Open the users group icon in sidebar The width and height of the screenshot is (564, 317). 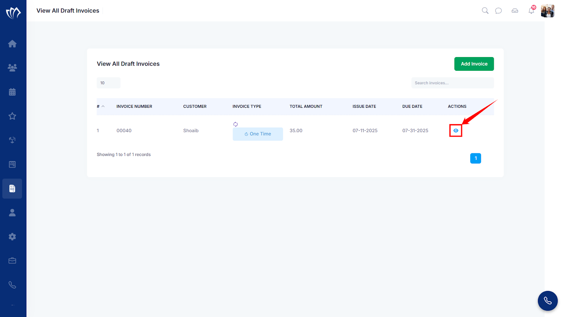pos(12,68)
